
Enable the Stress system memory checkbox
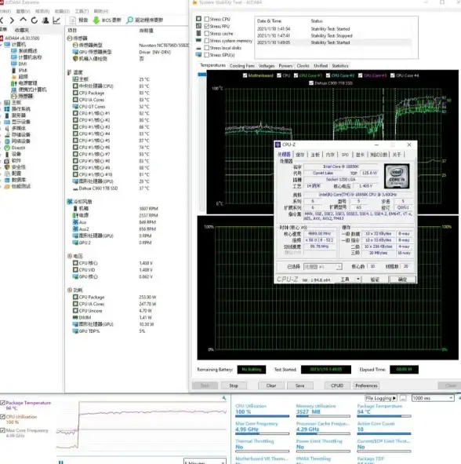tap(207, 41)
